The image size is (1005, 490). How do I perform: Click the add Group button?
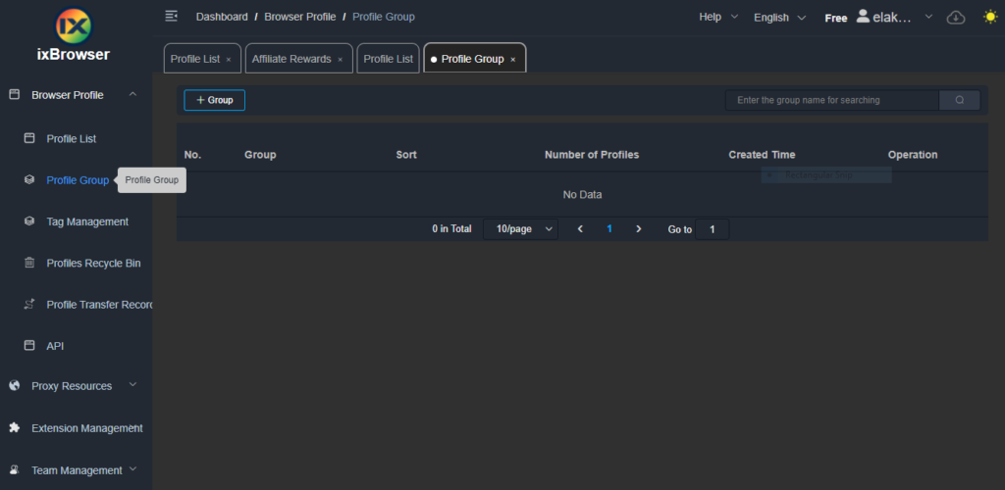pos(214,100)
